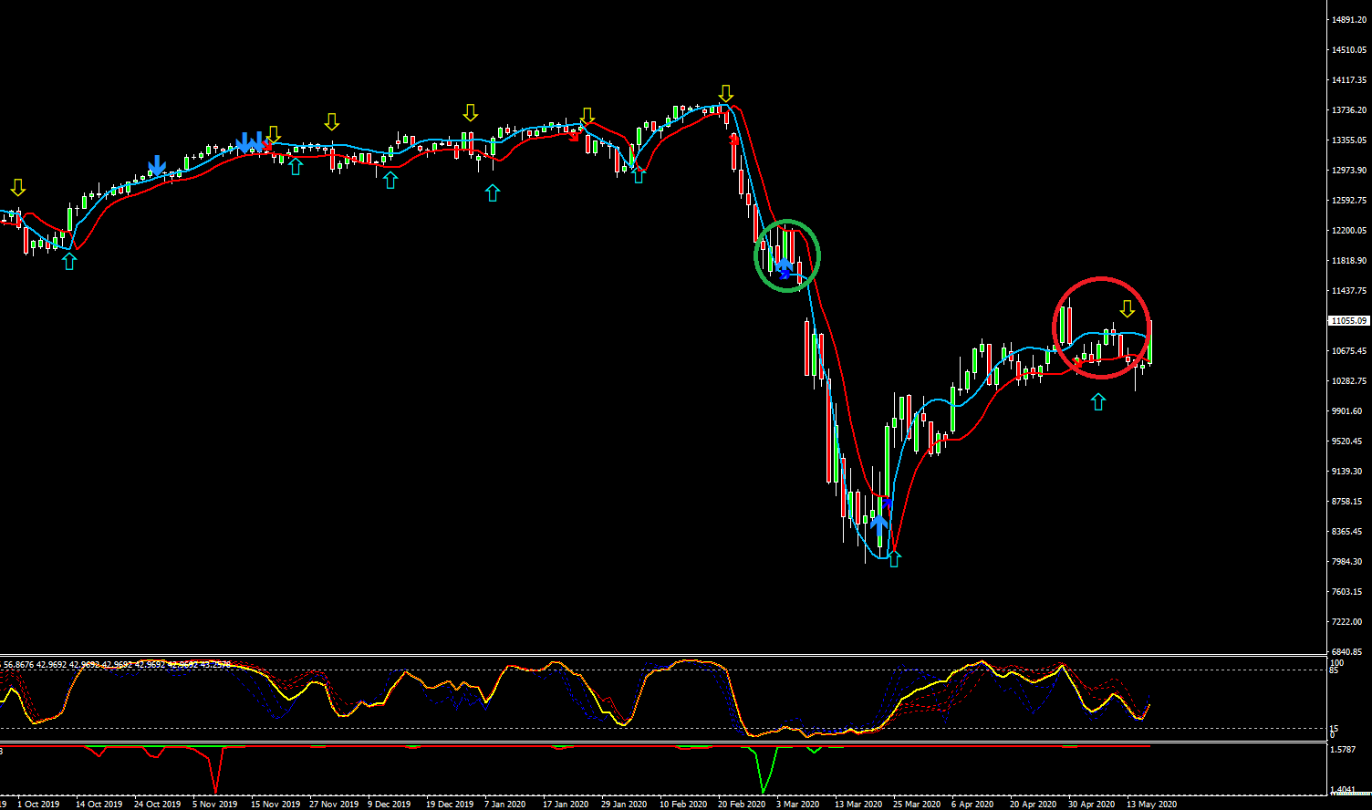Viewport: 1372px width, 810px height.
Task: Click the 9139.30 price axis label
Action: coord(1347,472)
